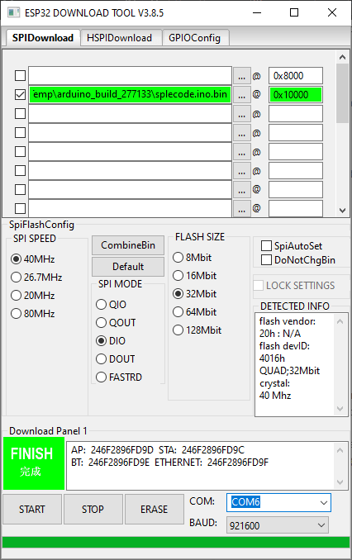This screenshot has height=560, width=352.
Task: Click the DETECTED INFO scroll down arrow
Action: [340, 409]
